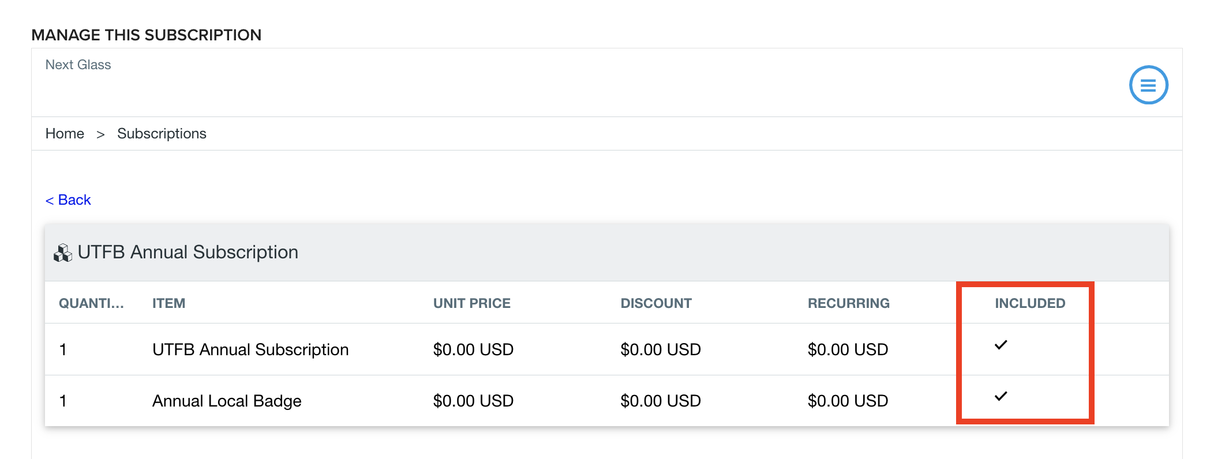Go back using the < Back link
This screenshot has width=1214, height=459.
68,200
